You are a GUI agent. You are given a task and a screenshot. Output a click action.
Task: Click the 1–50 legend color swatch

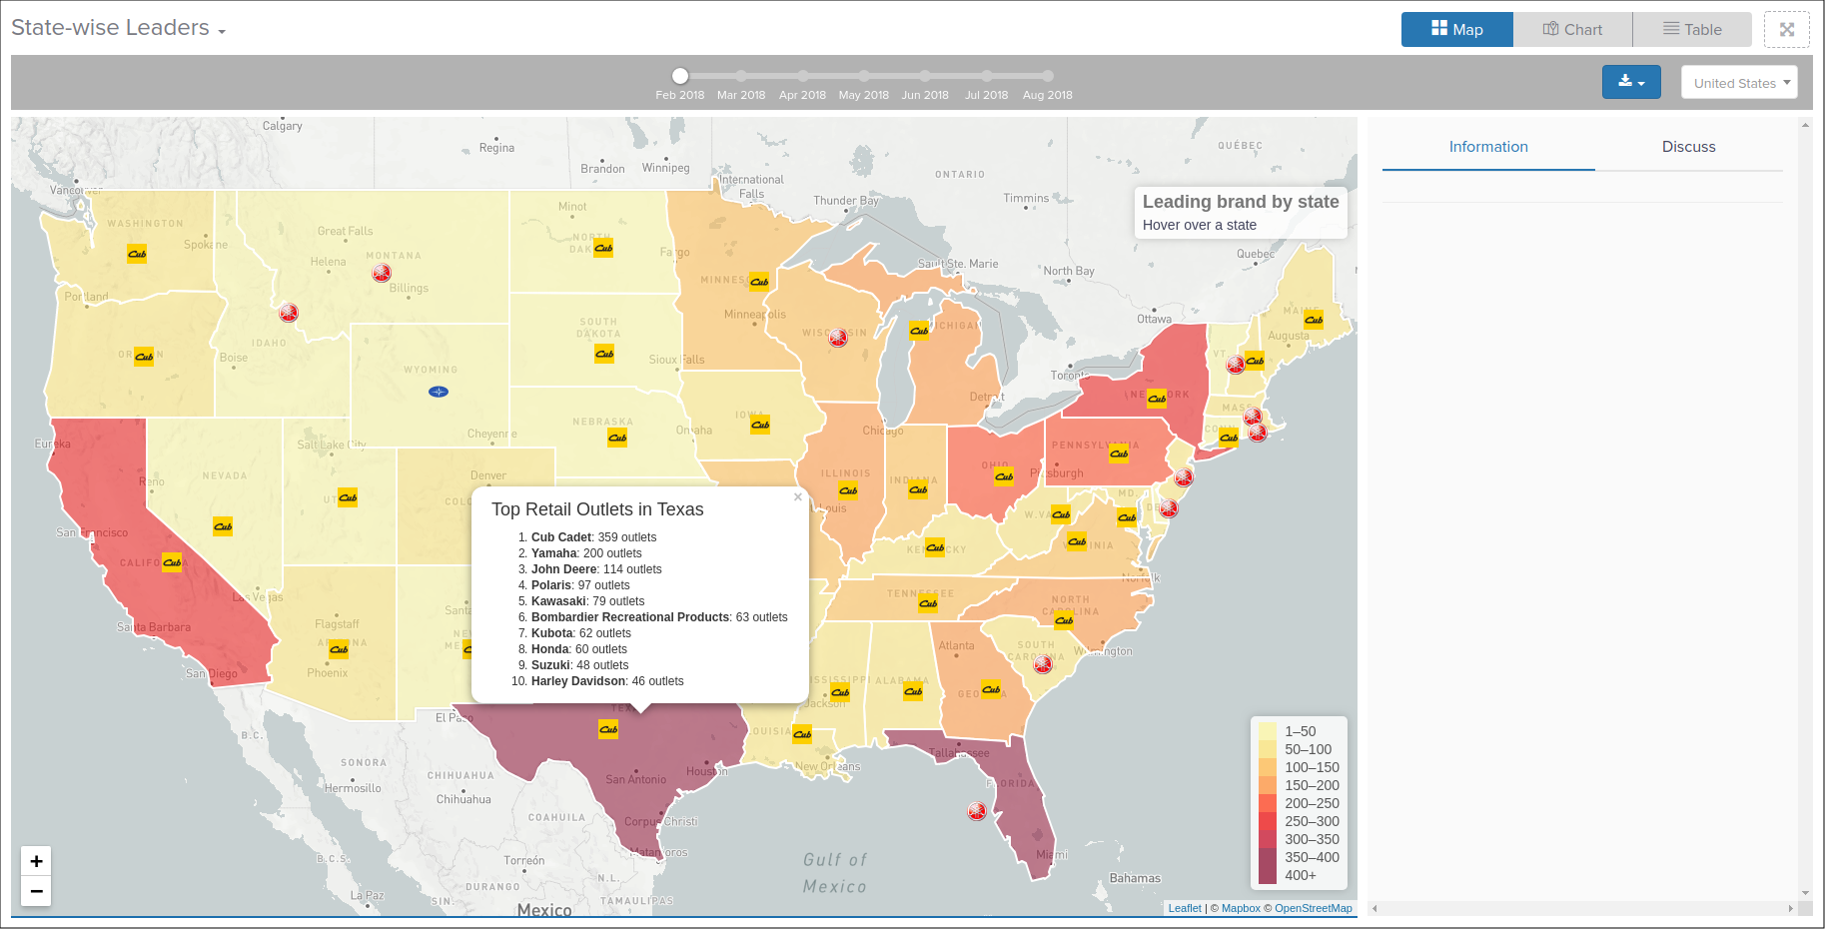click(1268, 731)
